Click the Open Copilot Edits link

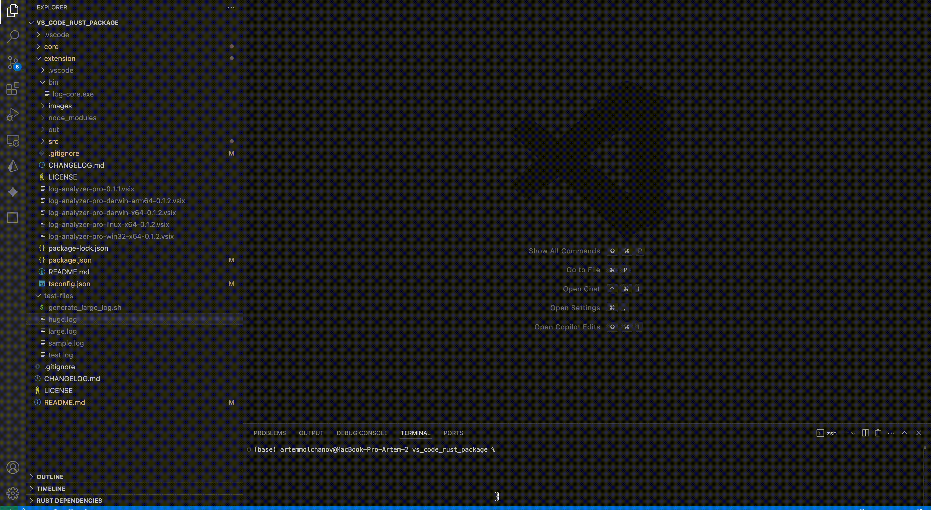click(x=567, y=327)
